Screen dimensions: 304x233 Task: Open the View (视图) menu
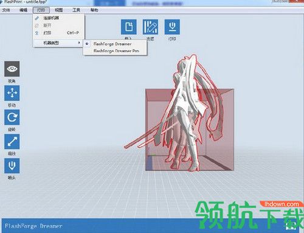coord(59,10)
